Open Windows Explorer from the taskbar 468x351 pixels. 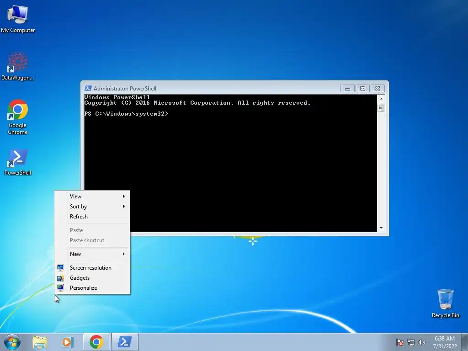point(40,342)
